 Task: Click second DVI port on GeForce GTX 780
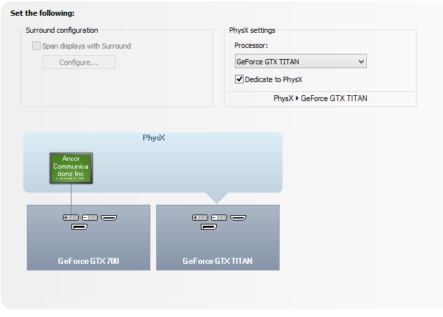click(x=90, y=217)
